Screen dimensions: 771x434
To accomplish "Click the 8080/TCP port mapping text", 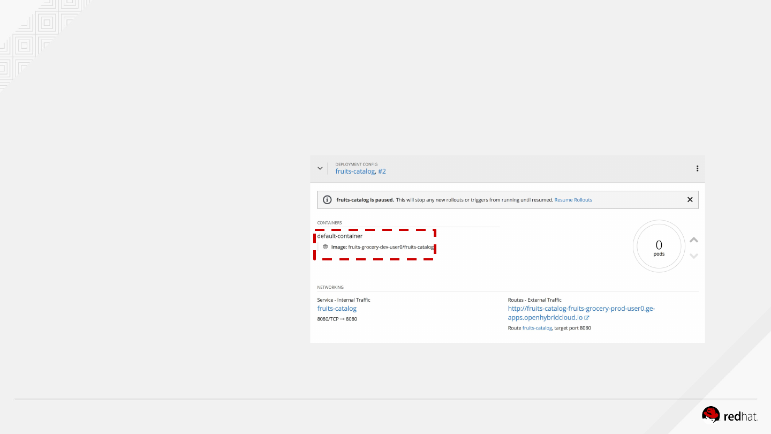I will click(x=337, y=319).
